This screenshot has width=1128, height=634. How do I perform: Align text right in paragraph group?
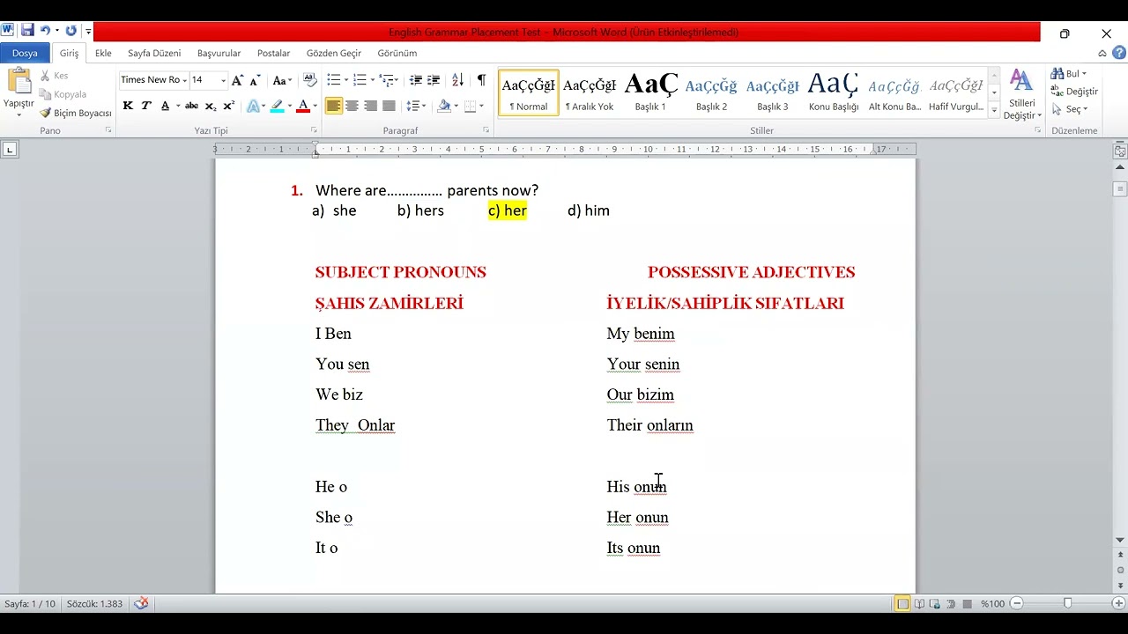click(x=370, y=106)
